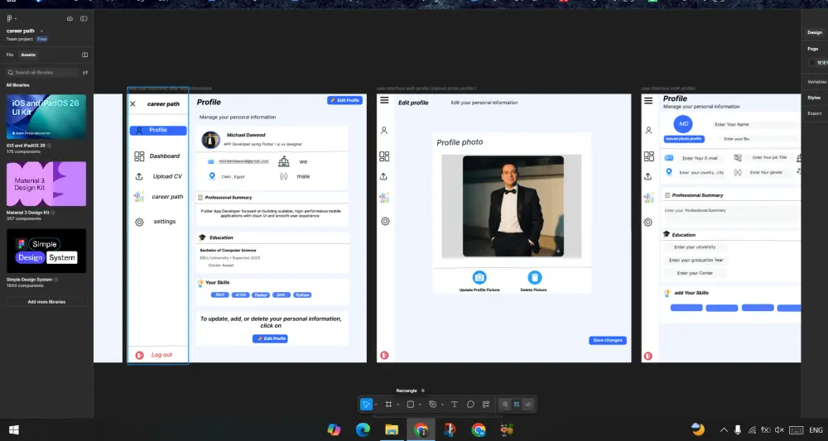Open the Material 3 Design Kit thumbnail

click(46, 185)
